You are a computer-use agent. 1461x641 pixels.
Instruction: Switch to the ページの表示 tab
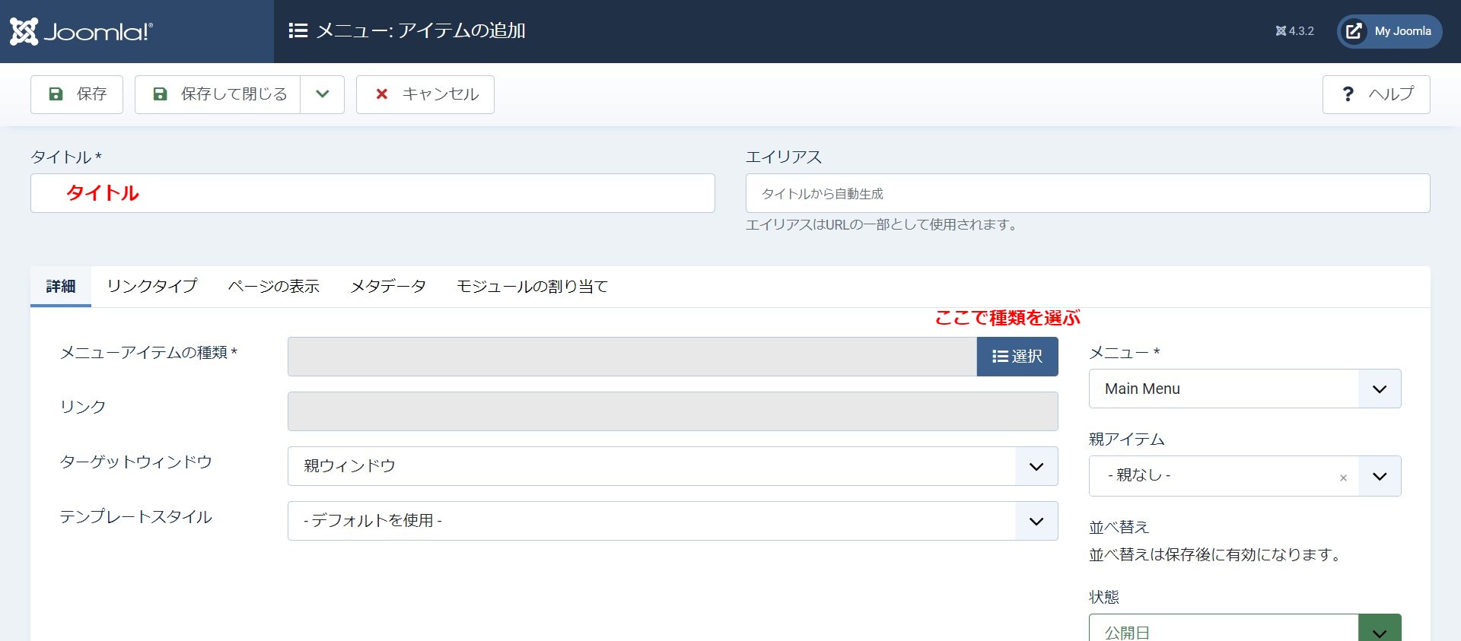click(274, 286)
